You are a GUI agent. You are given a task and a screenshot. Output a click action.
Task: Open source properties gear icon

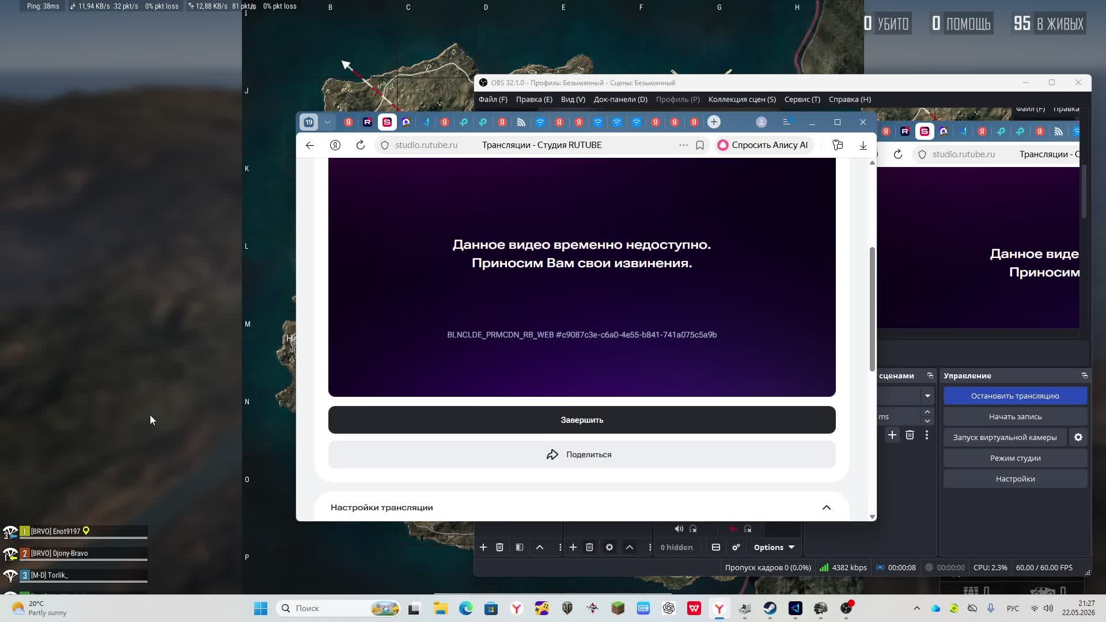point(609,547)
